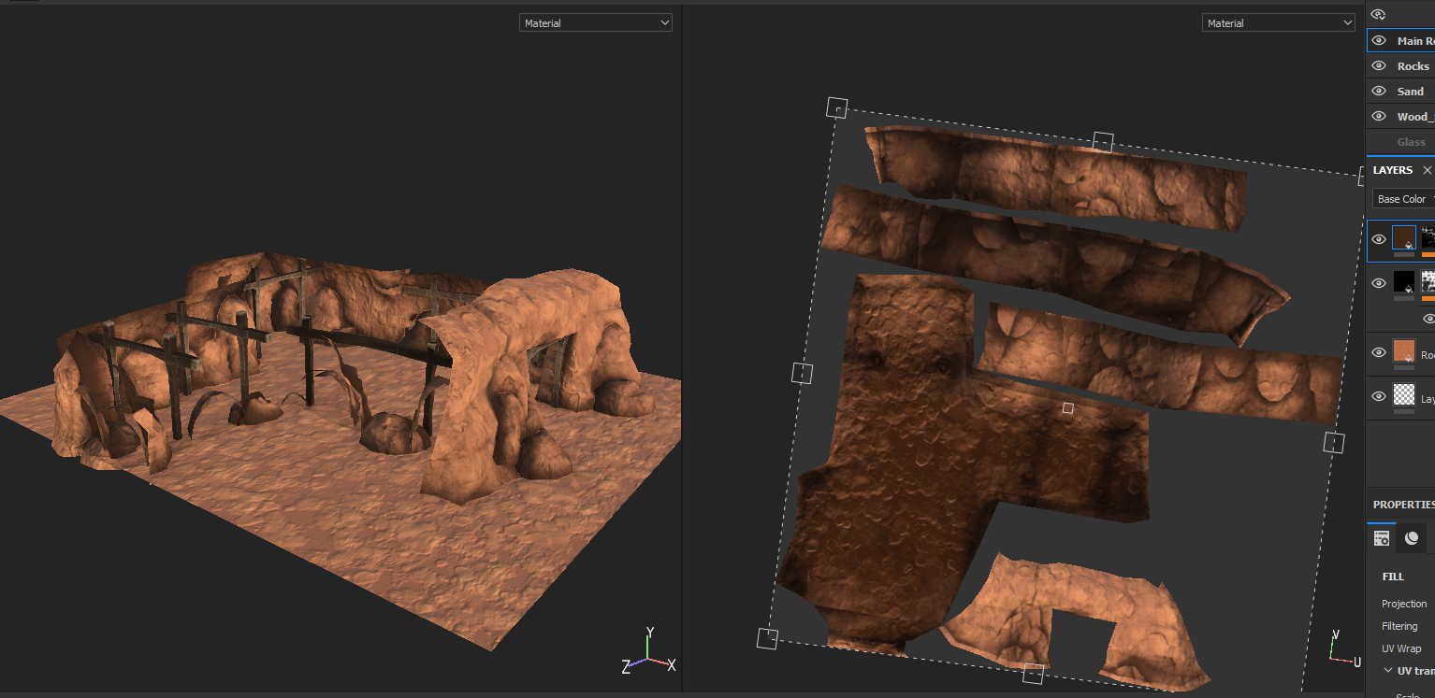Hide the Main texture set visibility eye

(1378, 41)
